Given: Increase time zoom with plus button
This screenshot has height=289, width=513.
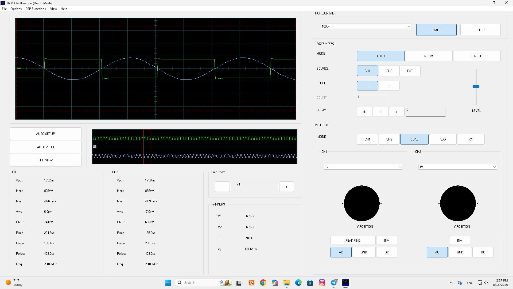Looking at the screenshot, I should (x=286, y=187).
